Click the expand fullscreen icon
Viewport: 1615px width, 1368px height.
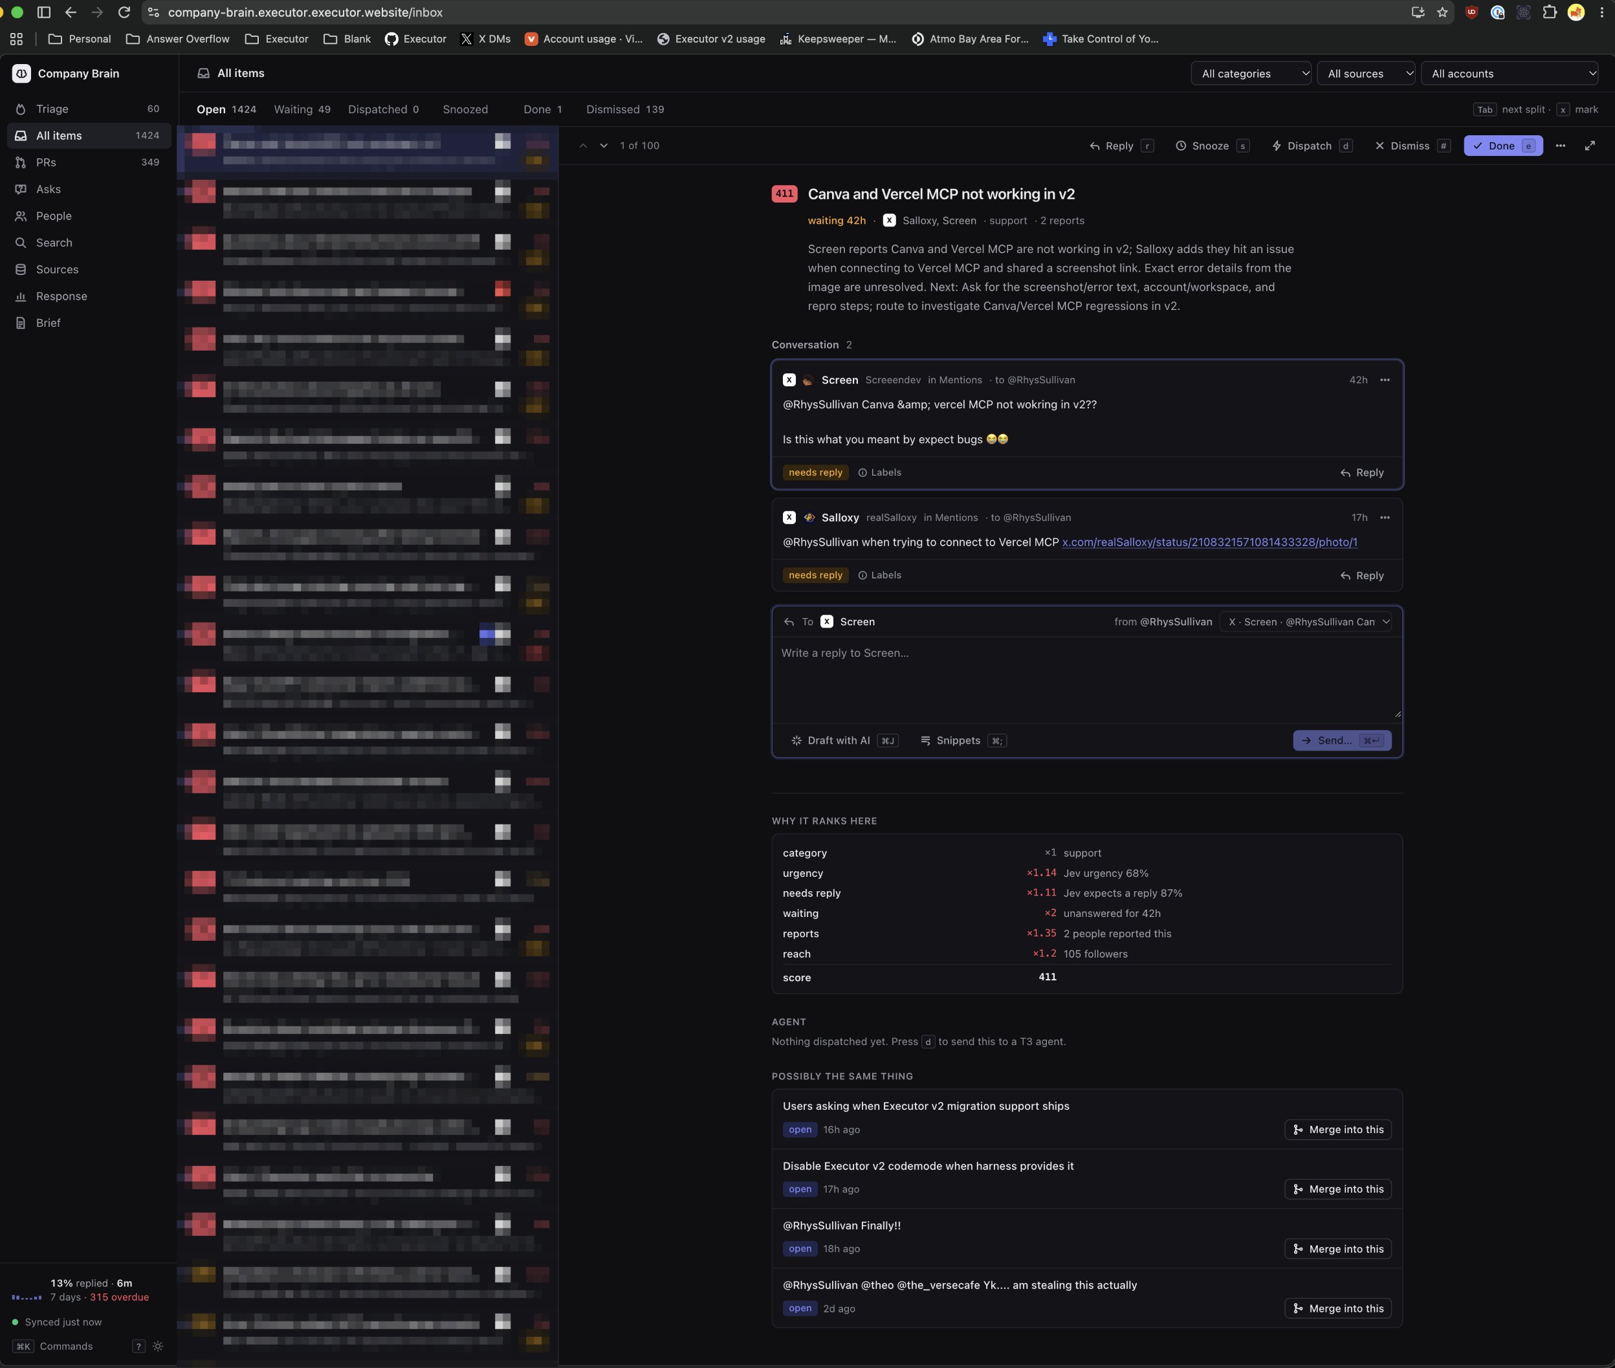pos(1589,146)
